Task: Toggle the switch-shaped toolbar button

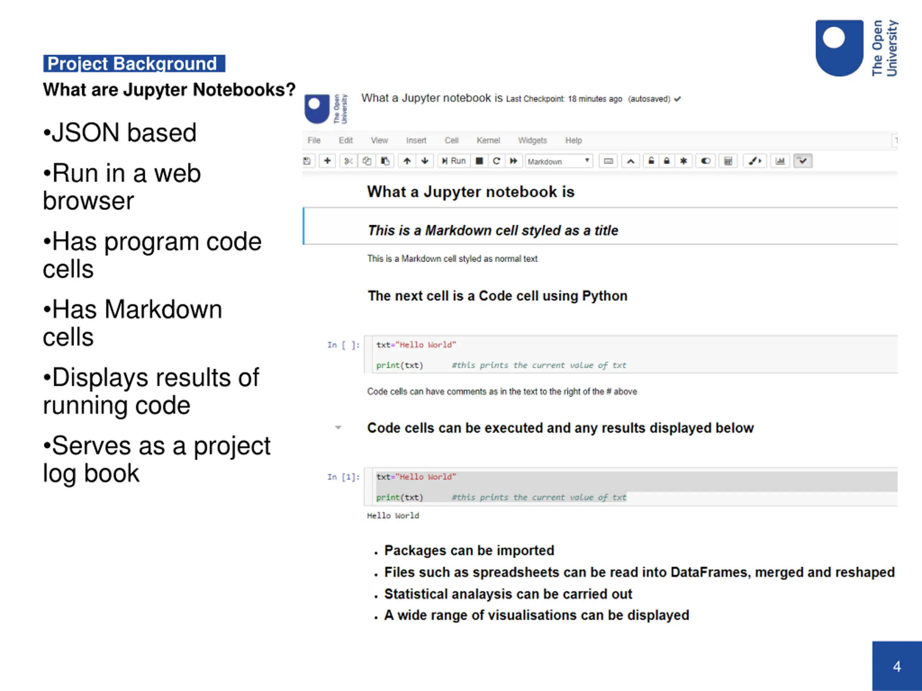Action: [x=705, y=161]
